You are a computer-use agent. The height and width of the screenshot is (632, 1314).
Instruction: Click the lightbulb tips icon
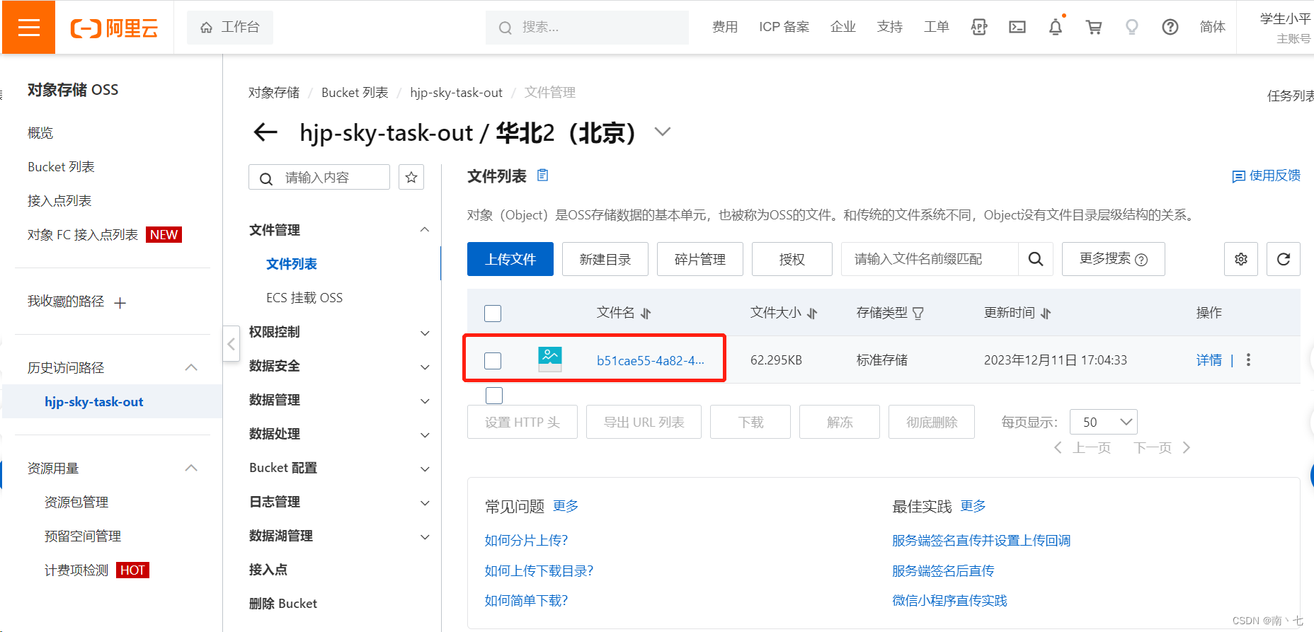tap(1132, 27)
